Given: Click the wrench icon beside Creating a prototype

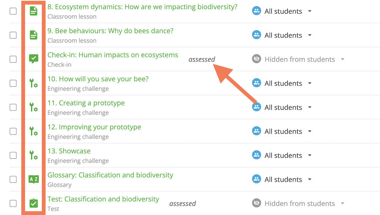Looking at the screenshot, I should pyautogui.click(x=33, y=107).
